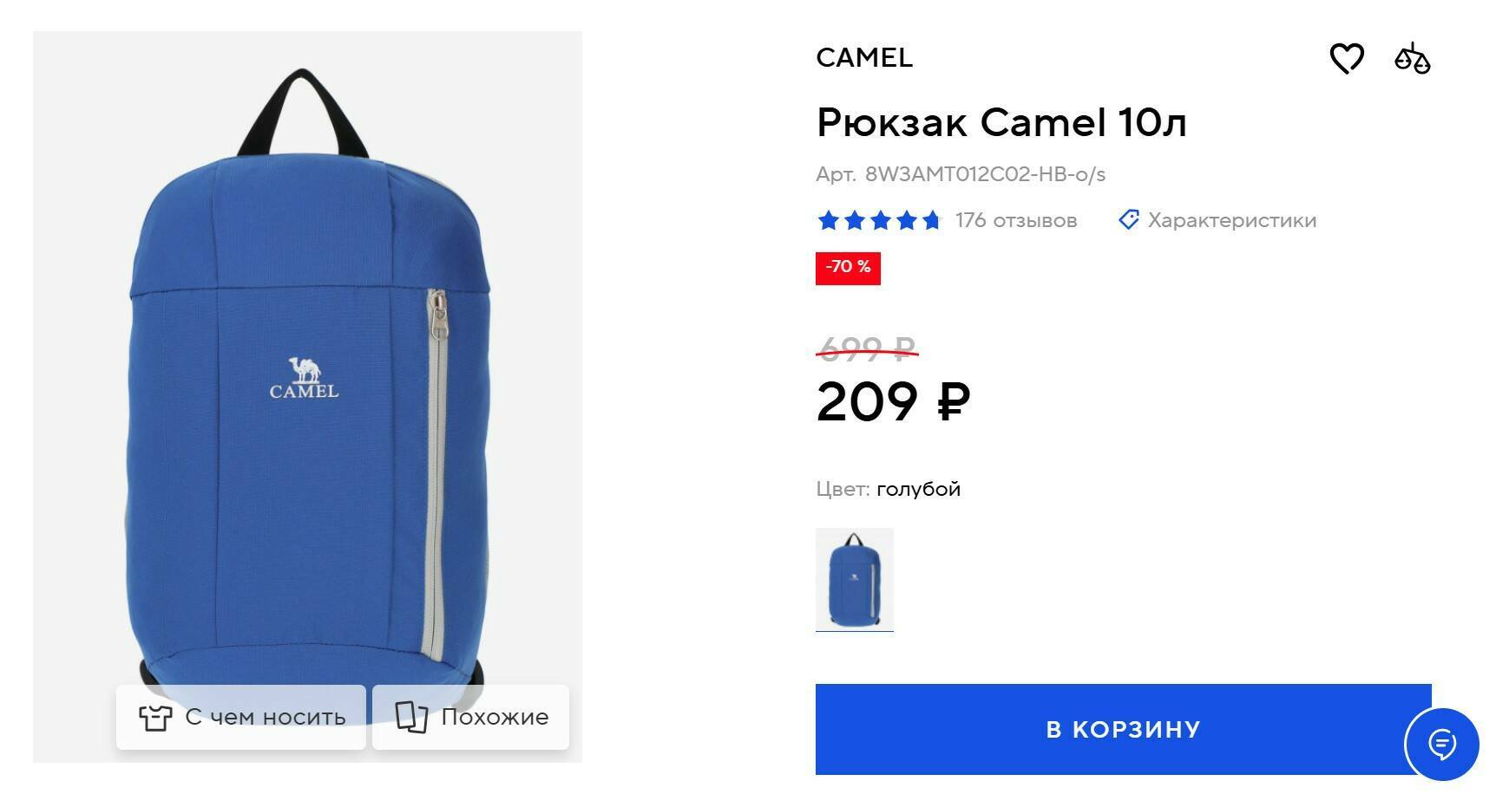This screenshot has height=807, width=1496.
Task: Open the Характеристики link
Action: click(1231, 220)
